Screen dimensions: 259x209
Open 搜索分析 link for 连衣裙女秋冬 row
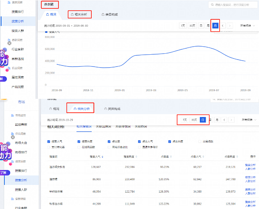pos(250,165)
